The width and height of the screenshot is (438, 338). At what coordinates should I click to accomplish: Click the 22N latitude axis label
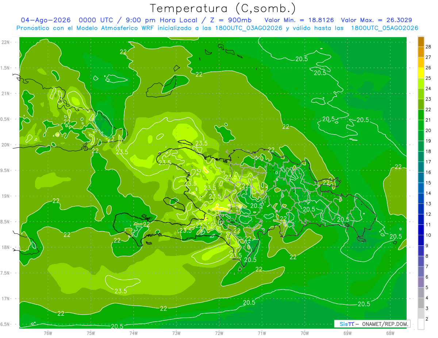click(5, 42)
